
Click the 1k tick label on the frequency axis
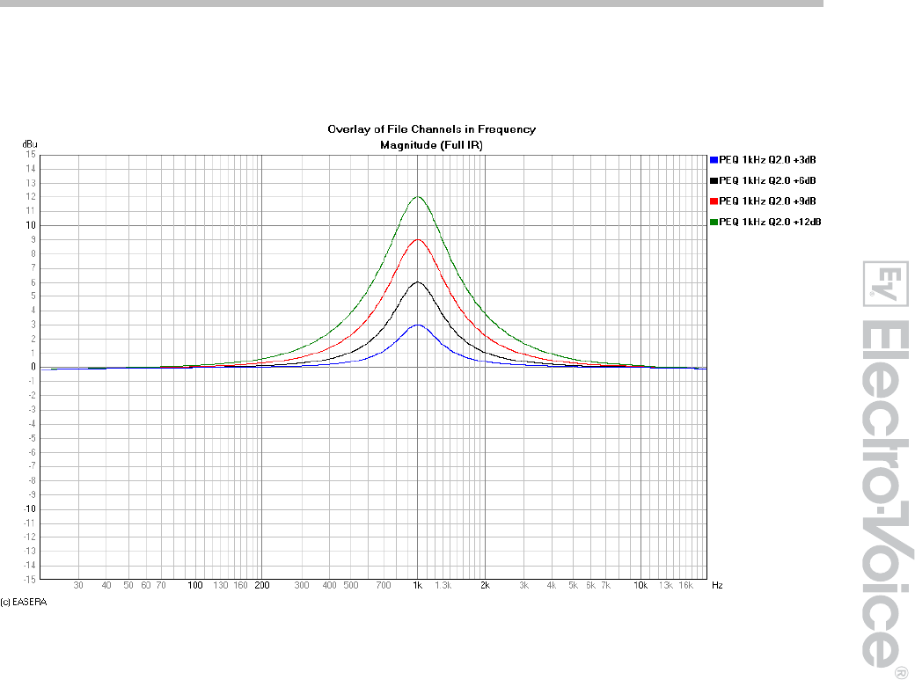[419, 585]
